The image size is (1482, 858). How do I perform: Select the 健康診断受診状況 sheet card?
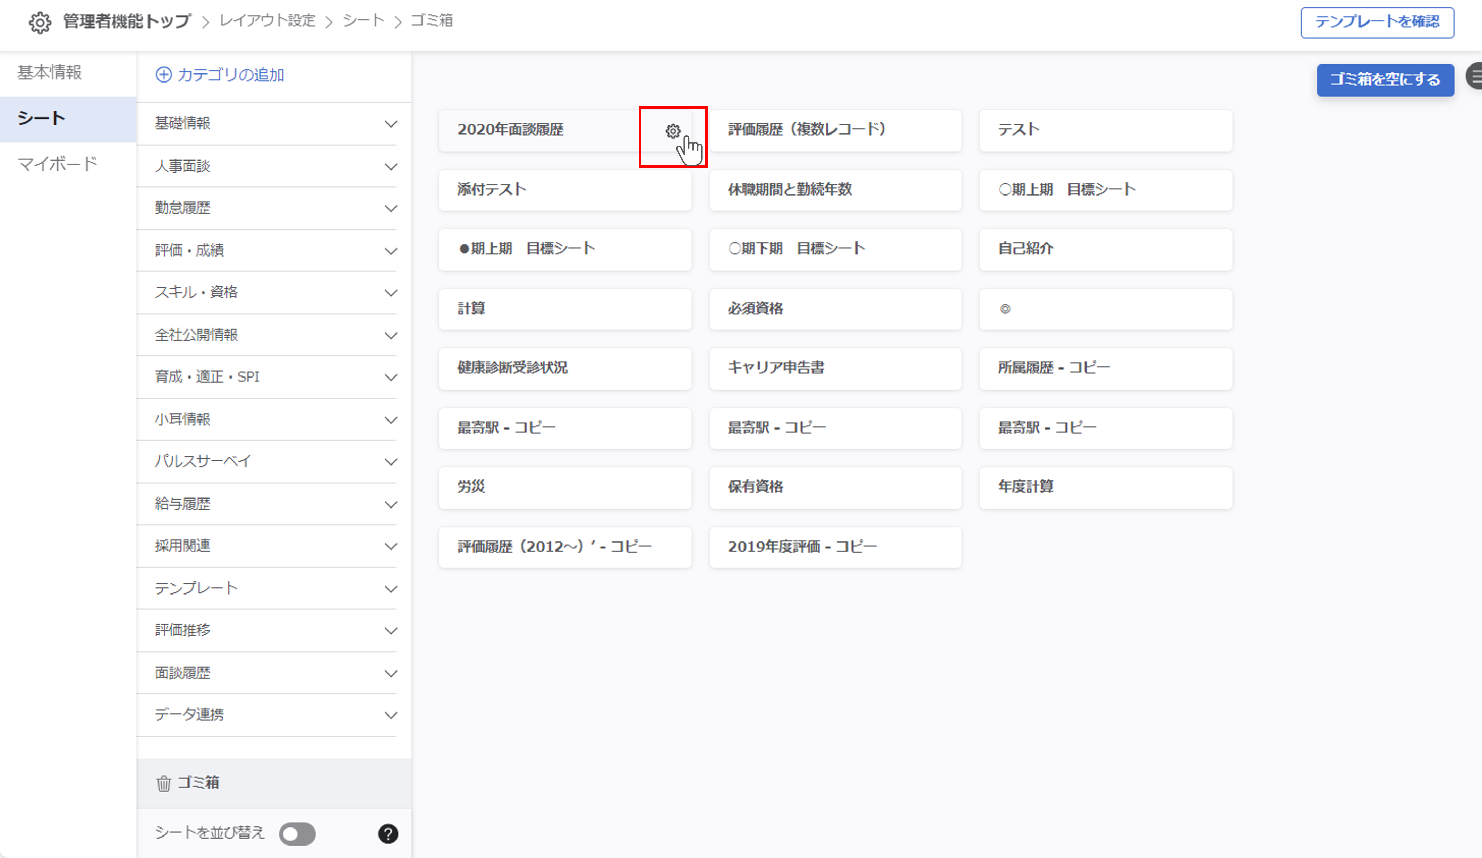(564, 369)
